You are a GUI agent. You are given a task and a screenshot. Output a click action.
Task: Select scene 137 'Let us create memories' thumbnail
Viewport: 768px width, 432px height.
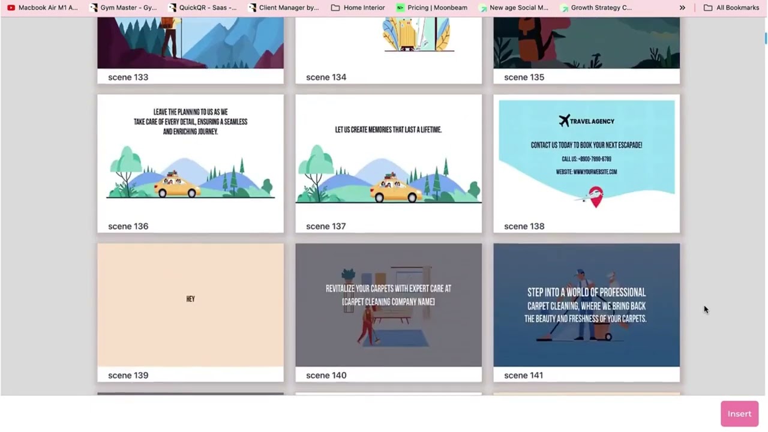tap(388, 156)
